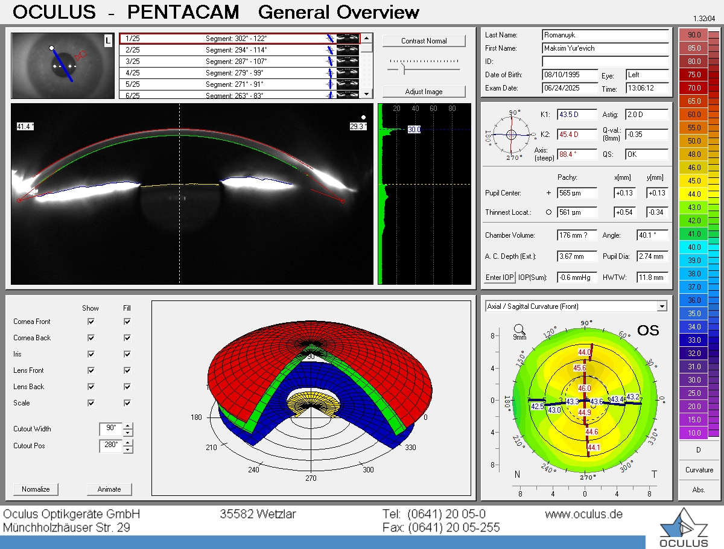Click the Adjust Image button
The image size is (724, 549).
[x=424, y=92]
